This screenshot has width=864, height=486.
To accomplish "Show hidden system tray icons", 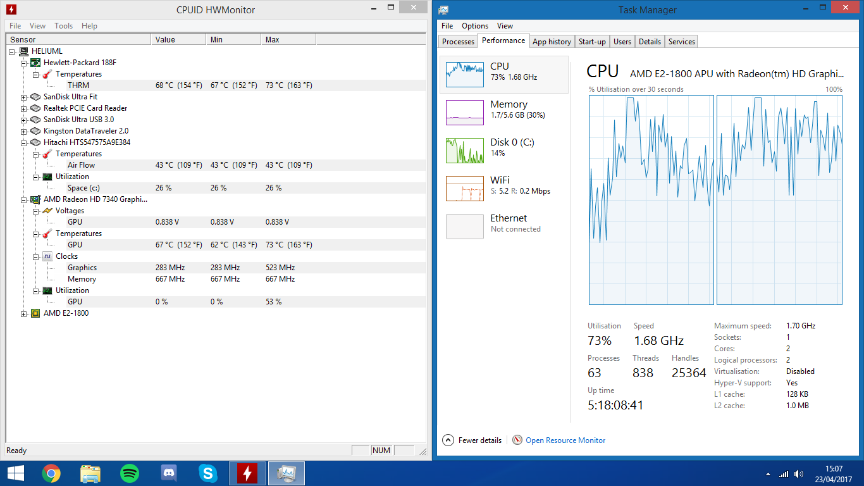I will coord(768,474).
